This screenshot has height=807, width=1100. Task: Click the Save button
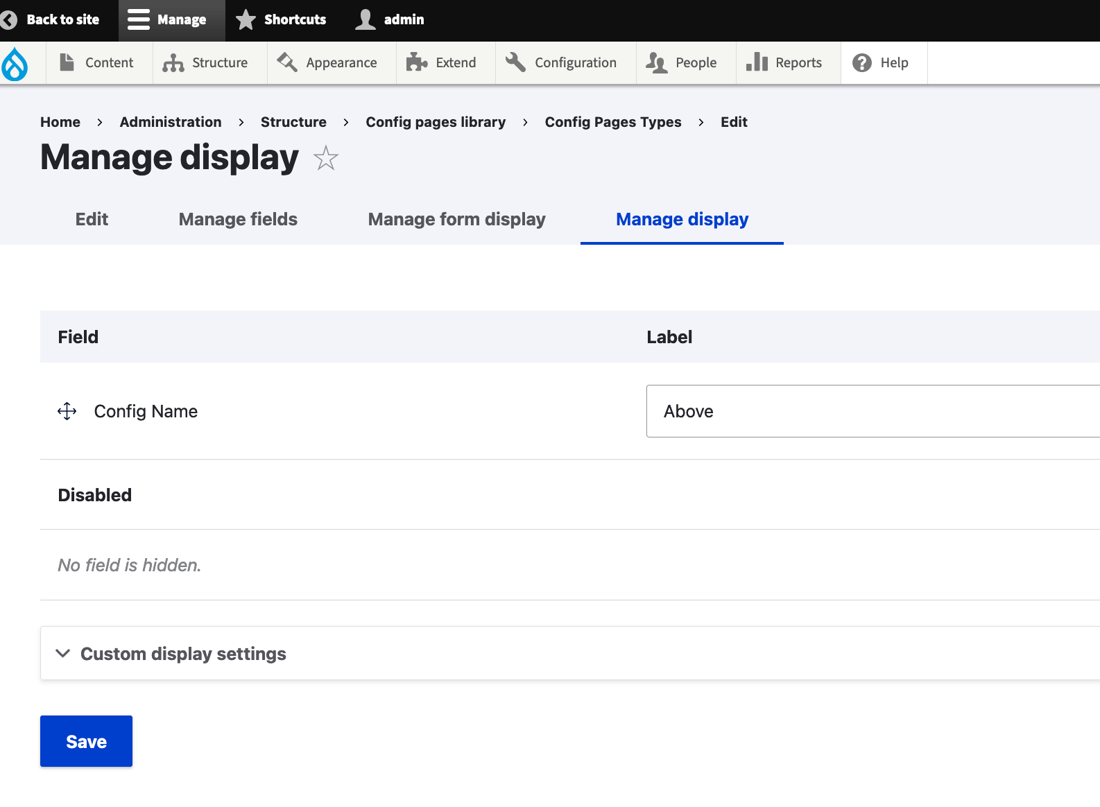(86, 741)
